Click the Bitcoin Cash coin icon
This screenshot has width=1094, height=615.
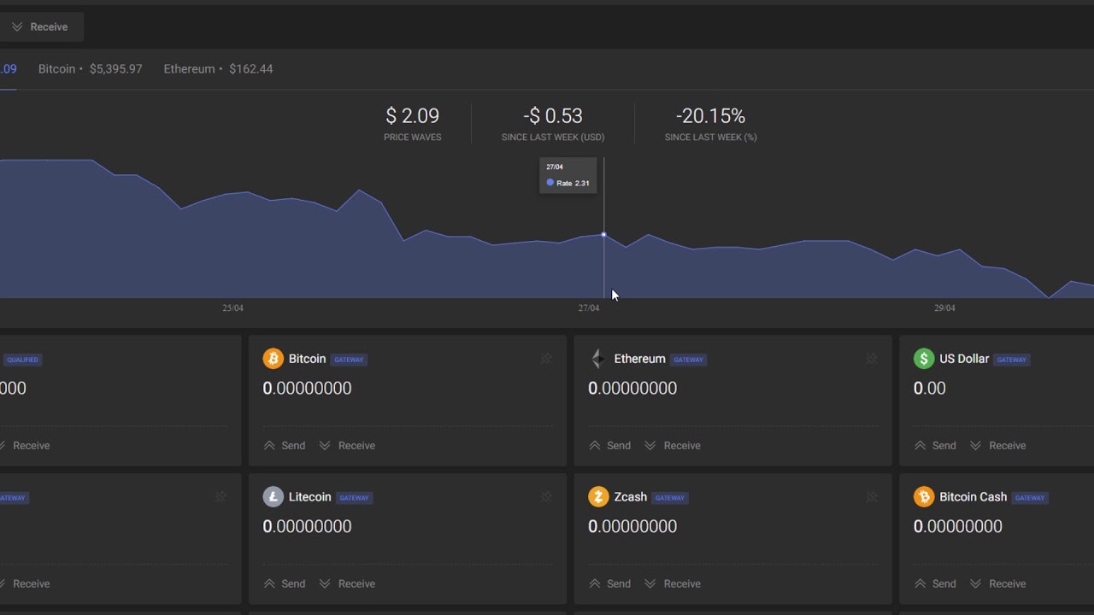[924, 497]
